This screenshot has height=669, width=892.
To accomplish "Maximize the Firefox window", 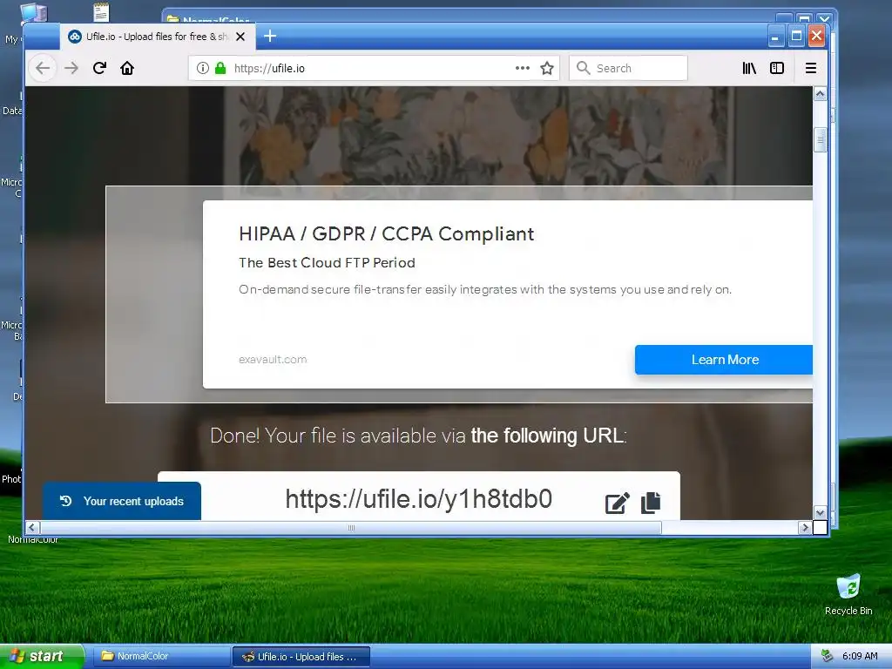I will (796, 37).
